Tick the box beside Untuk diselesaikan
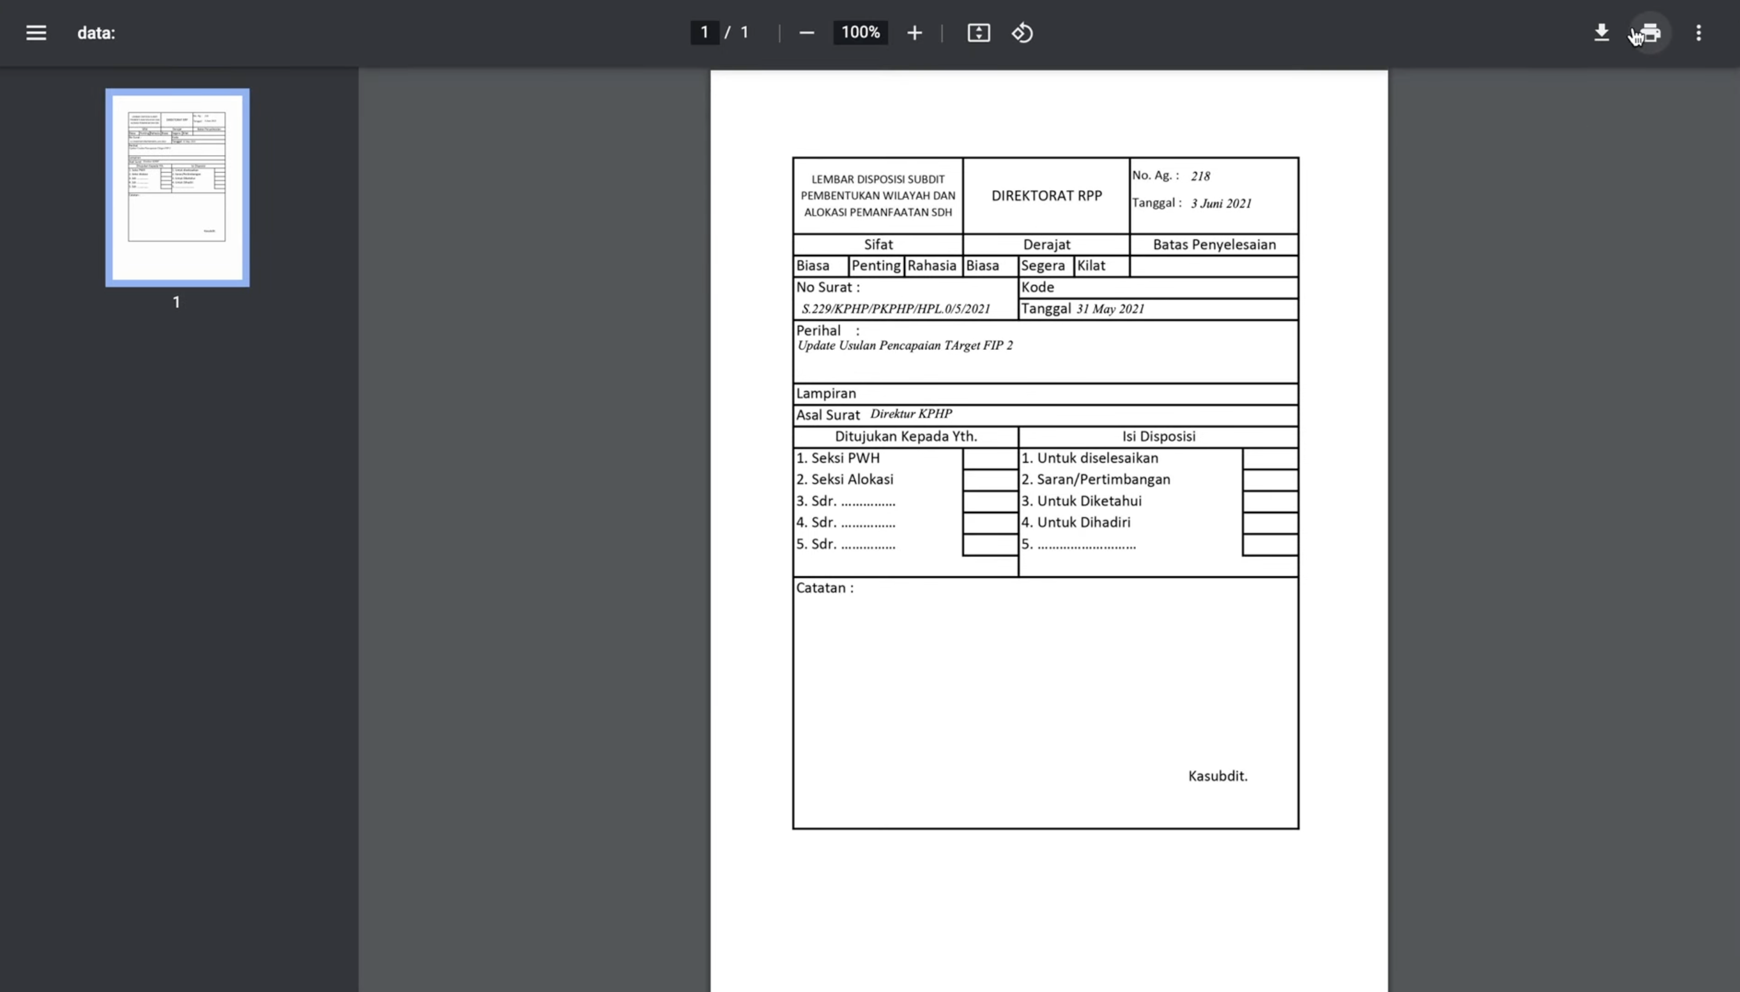Viewport: 1740px width, 992px height. point(1269,458)
